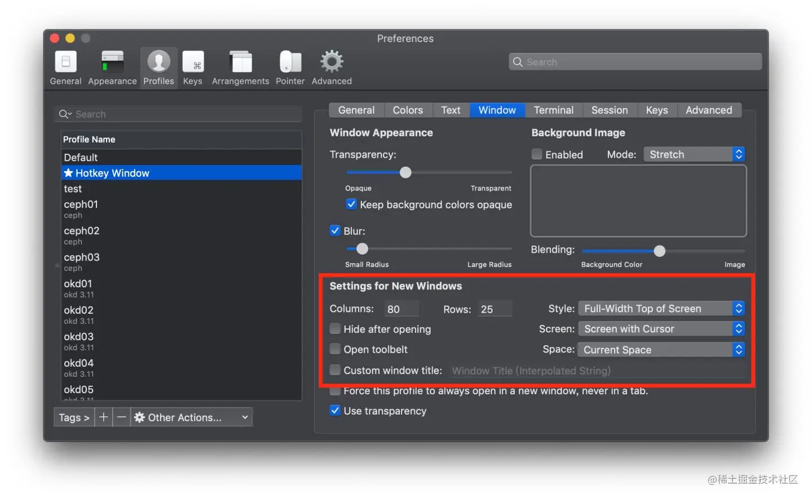Select the Default profile

tap(181, 157)
